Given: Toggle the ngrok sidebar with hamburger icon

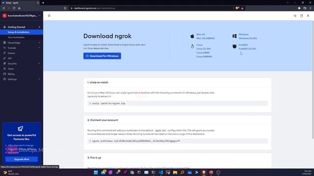Looking at the screenshot, I should click(x=49, y=16).
